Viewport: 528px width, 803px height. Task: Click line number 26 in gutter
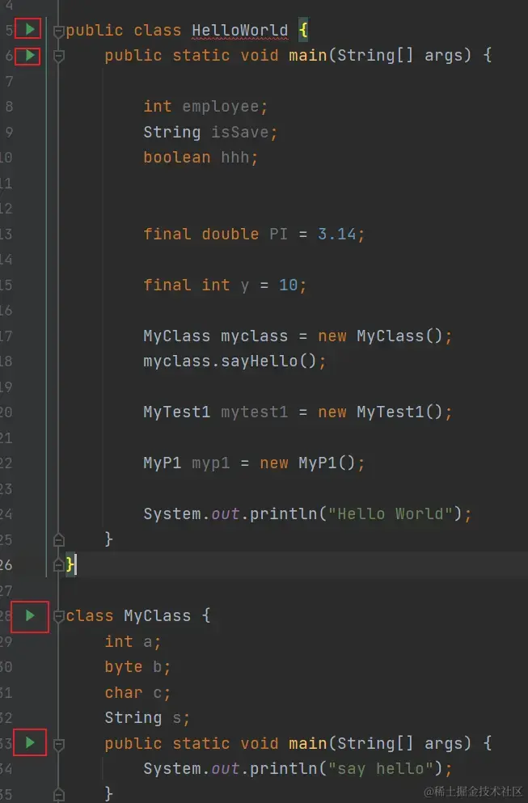click(6, 565)
